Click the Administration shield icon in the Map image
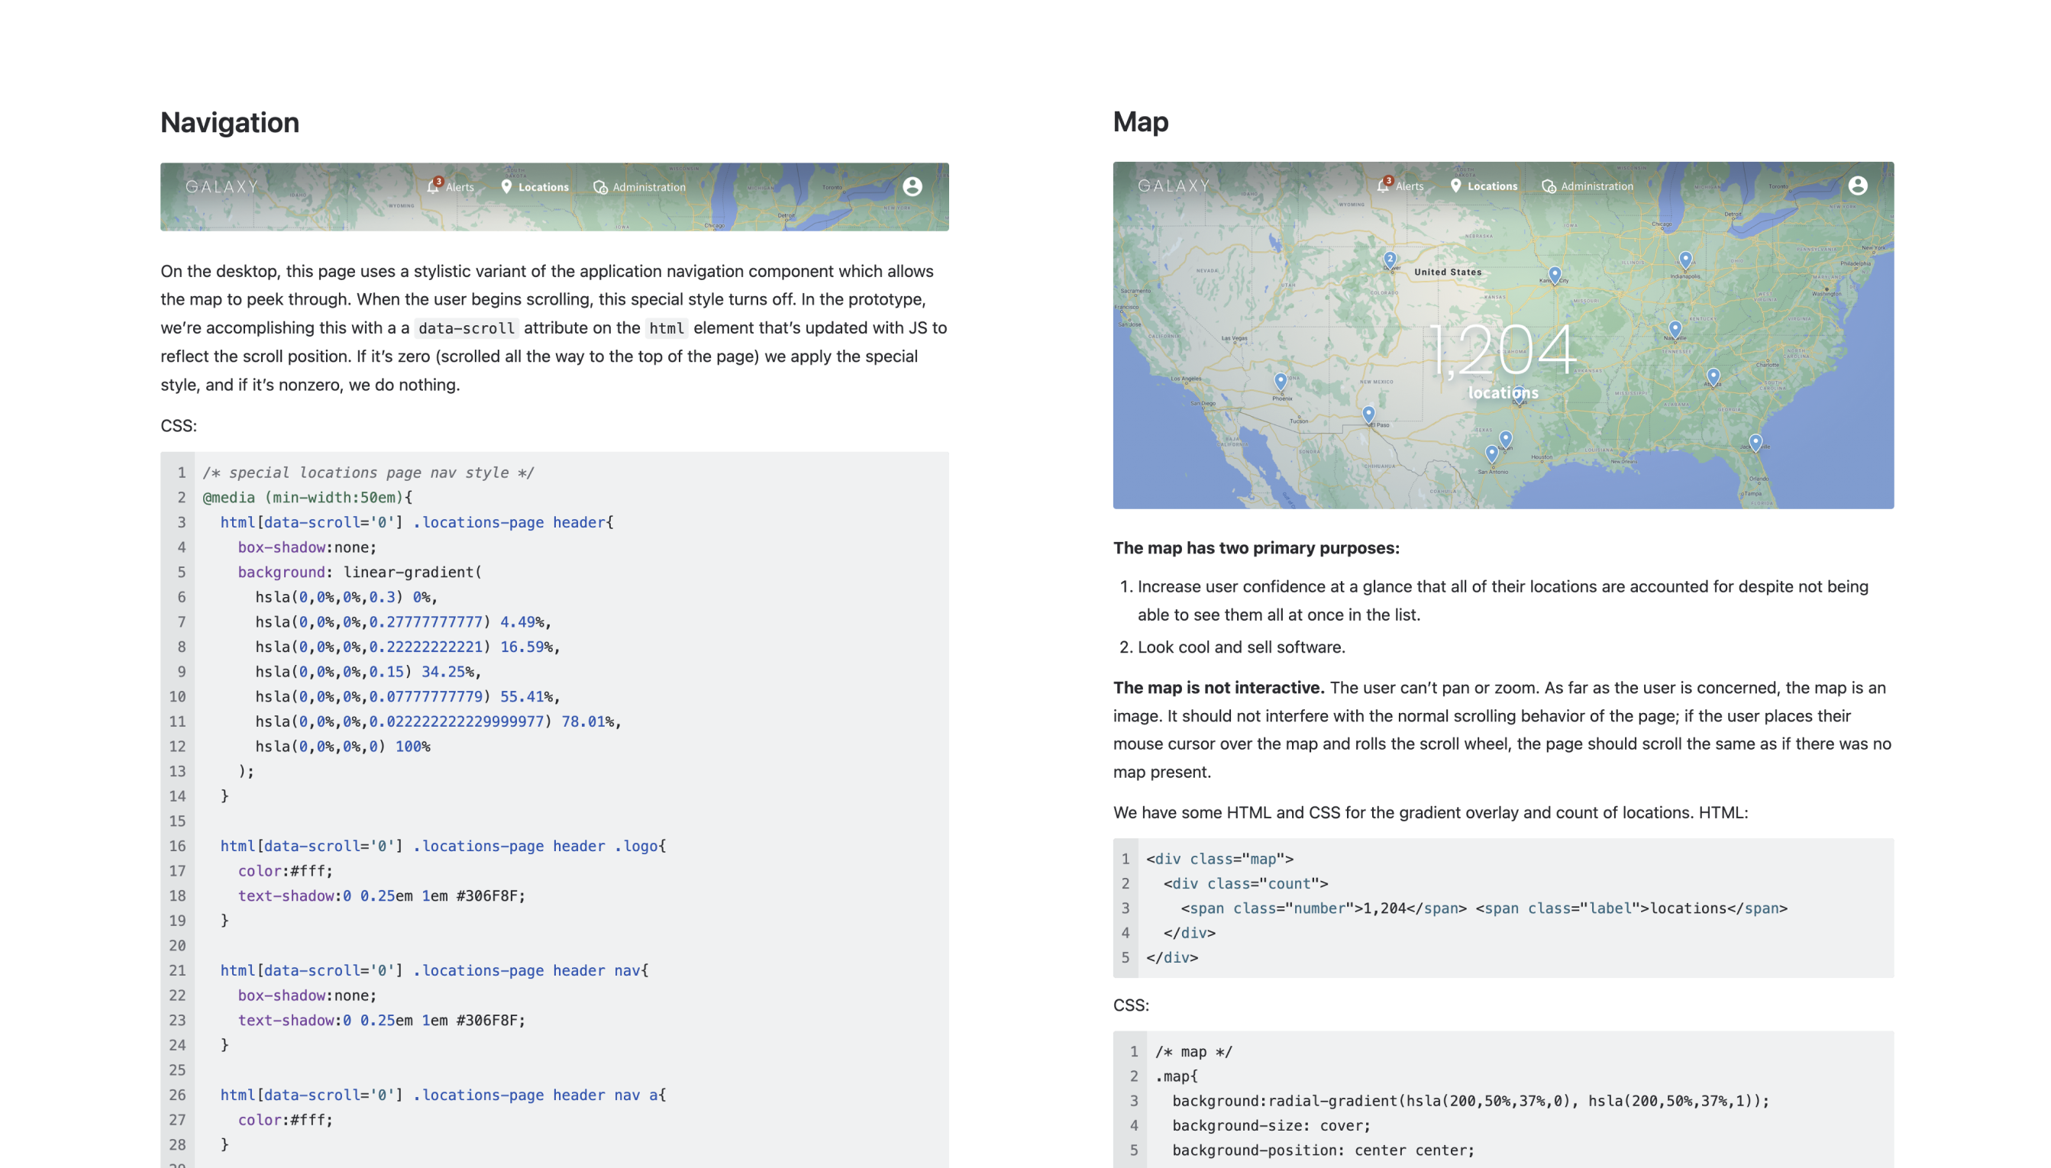Viewport: 2051px width, 1168px height. click(1549, 186)
